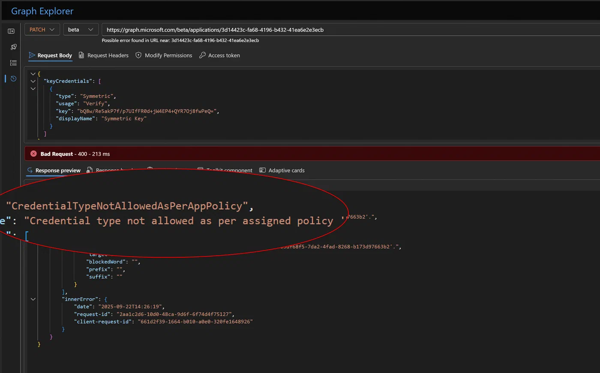This screenshot has width=600, height=373.
Task: Collapse the root JSON brace in request body
Action: pos(33,74)
